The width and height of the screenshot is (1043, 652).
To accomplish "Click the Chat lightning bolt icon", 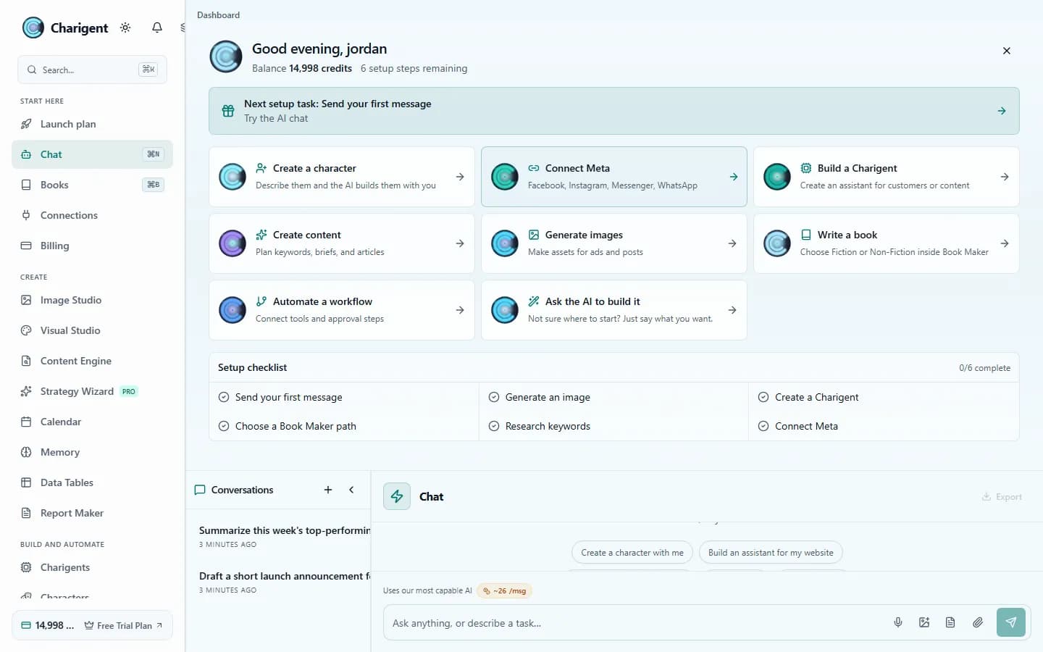I will click(397, 496).
